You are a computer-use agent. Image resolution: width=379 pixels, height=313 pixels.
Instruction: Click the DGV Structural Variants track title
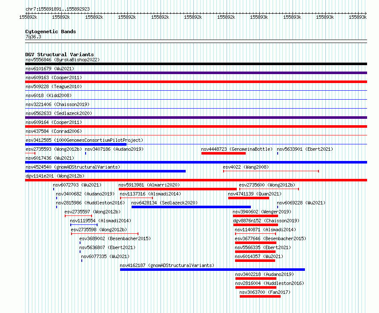point(60,55)
